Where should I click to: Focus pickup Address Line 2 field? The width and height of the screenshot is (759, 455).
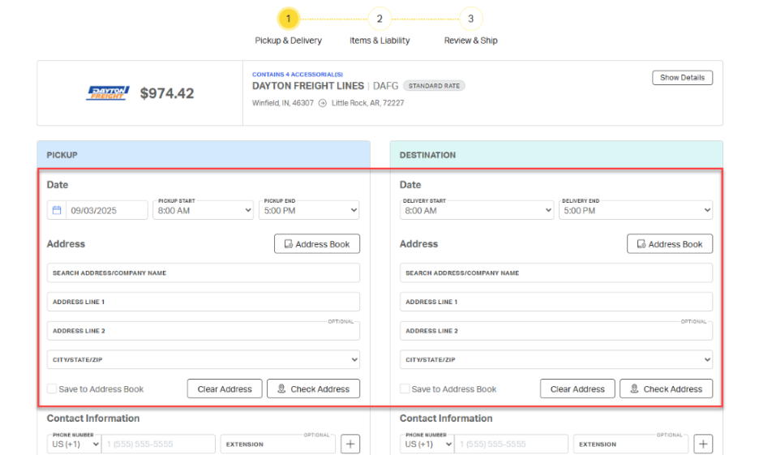click(x=204, y=331)
